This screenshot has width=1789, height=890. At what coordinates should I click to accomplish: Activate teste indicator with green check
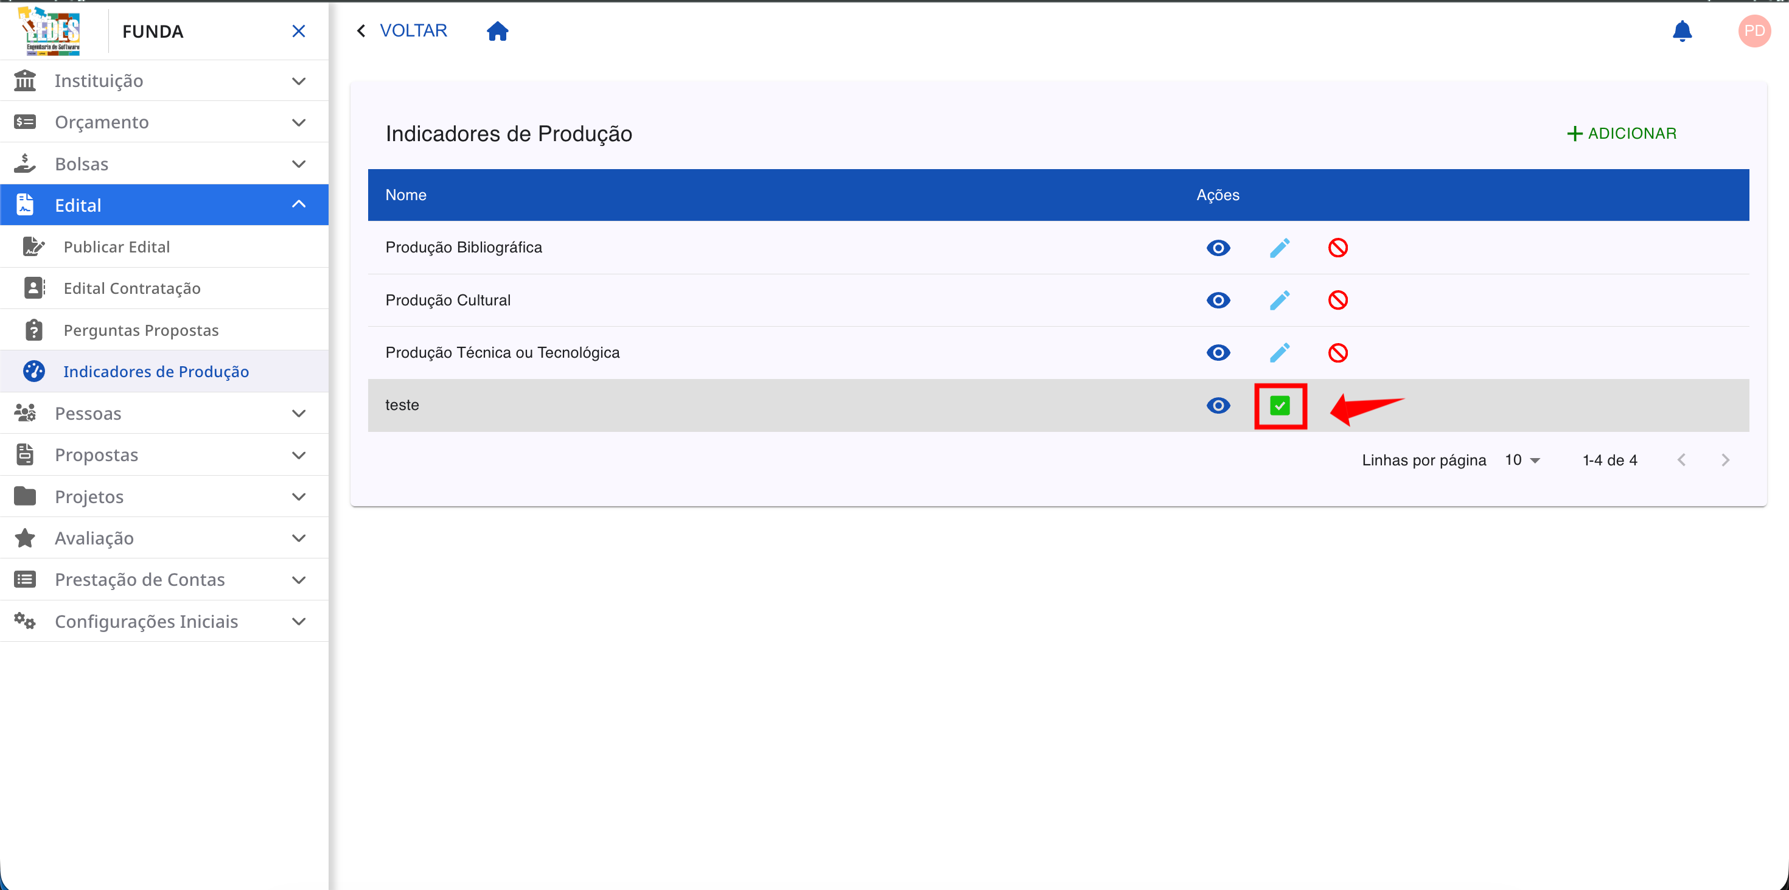pyautogui.click(x=1279, y=405)
